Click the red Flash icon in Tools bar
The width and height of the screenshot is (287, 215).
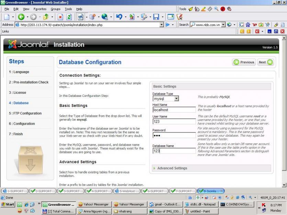click(x=223, y=9)
